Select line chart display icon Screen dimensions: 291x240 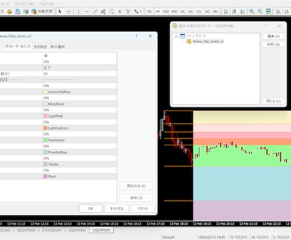[242, 11]
